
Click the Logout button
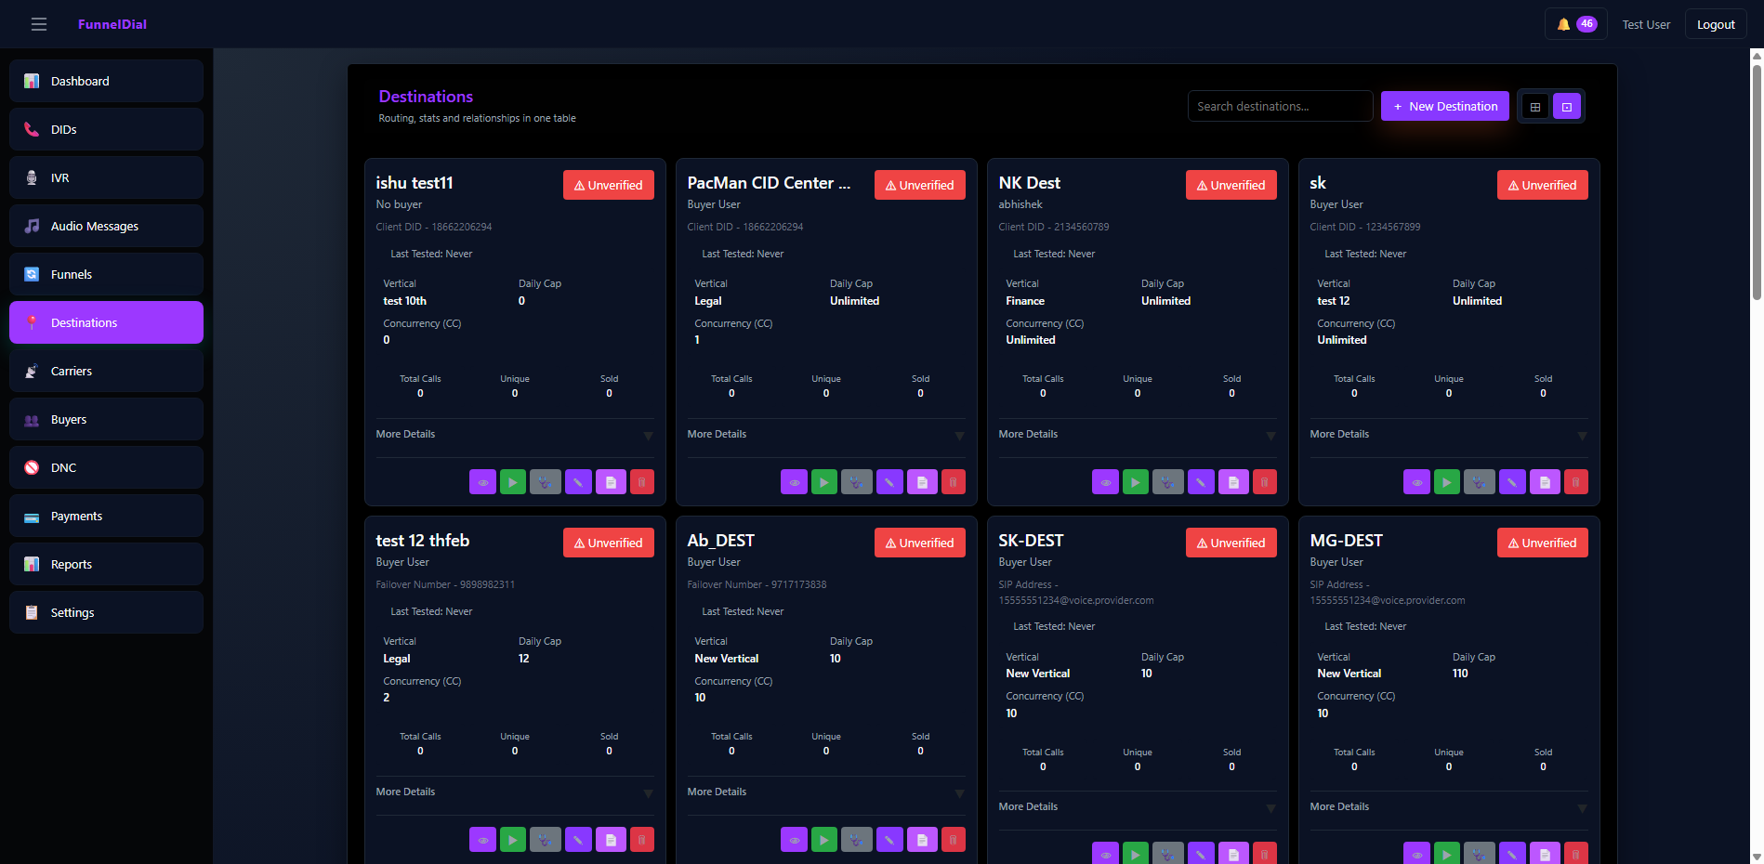(1715, 25)
